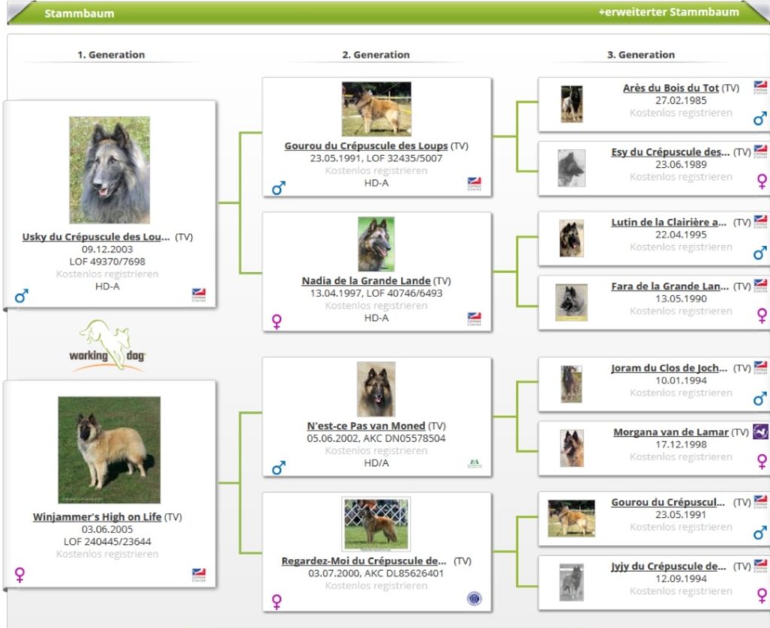Open Morgana van de Lamar link
The height and width of the screenshot is (628, 770).
(x=671, y=432)
